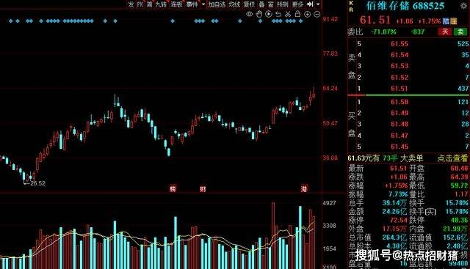This screenshot has height=269, width=470.
Task: Open the gear settings icon beside stock name
Action: click(x=463, y=6)
